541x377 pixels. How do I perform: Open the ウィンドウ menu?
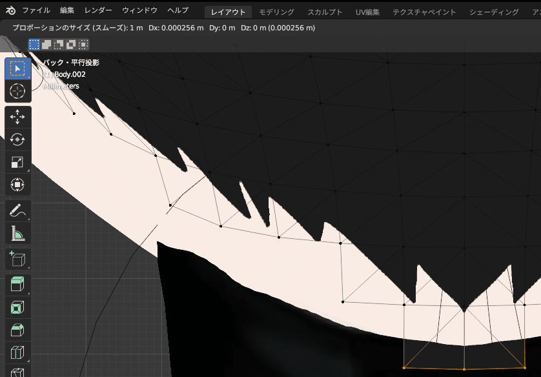139,11
